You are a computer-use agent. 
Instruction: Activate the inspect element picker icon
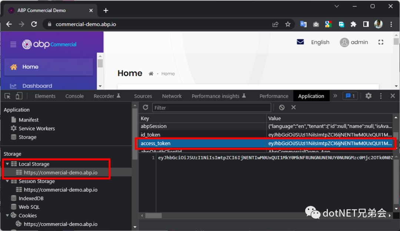click(7, 96)
